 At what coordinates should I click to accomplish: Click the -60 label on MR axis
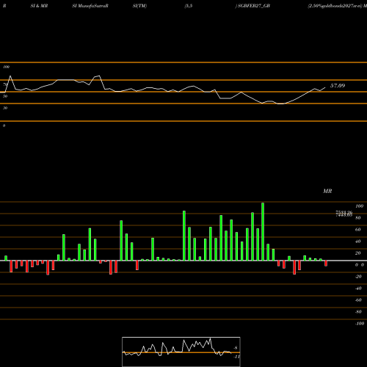[x=358, y=300]
